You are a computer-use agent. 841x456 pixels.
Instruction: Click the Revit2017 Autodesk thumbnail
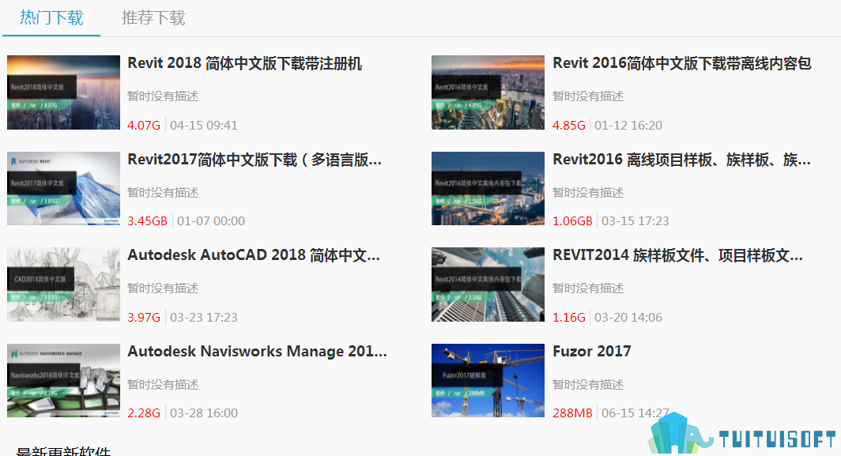(63, 188)
